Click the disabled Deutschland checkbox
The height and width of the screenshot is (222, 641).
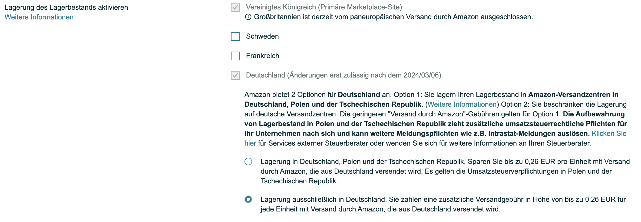(235, 75)
